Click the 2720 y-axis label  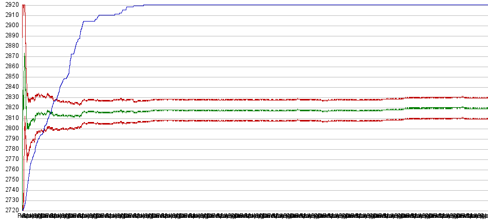[10, 210]
